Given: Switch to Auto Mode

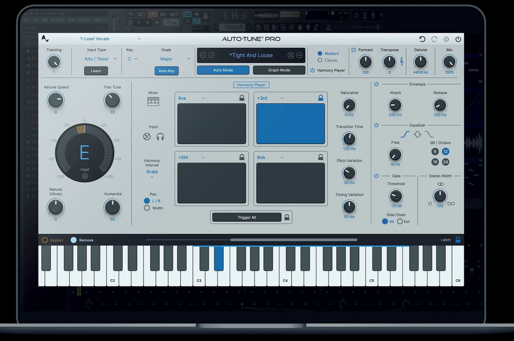Looking at the screenshot, I should click(223, 70).
